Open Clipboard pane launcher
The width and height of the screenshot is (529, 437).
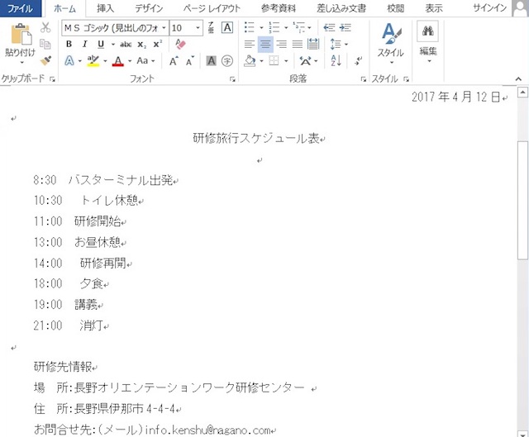point(52,79)
